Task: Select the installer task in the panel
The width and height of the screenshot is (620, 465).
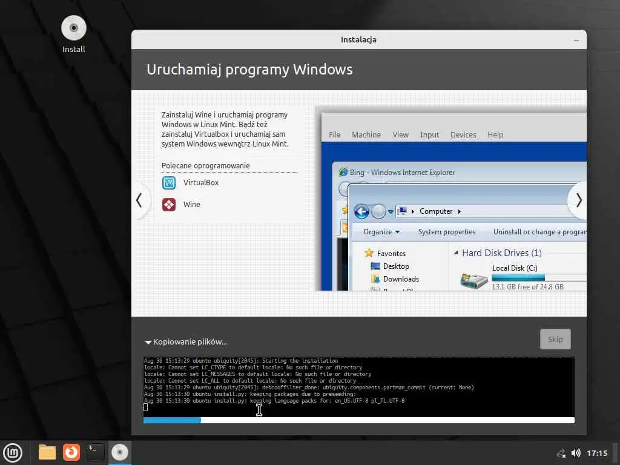Action: 120,452
